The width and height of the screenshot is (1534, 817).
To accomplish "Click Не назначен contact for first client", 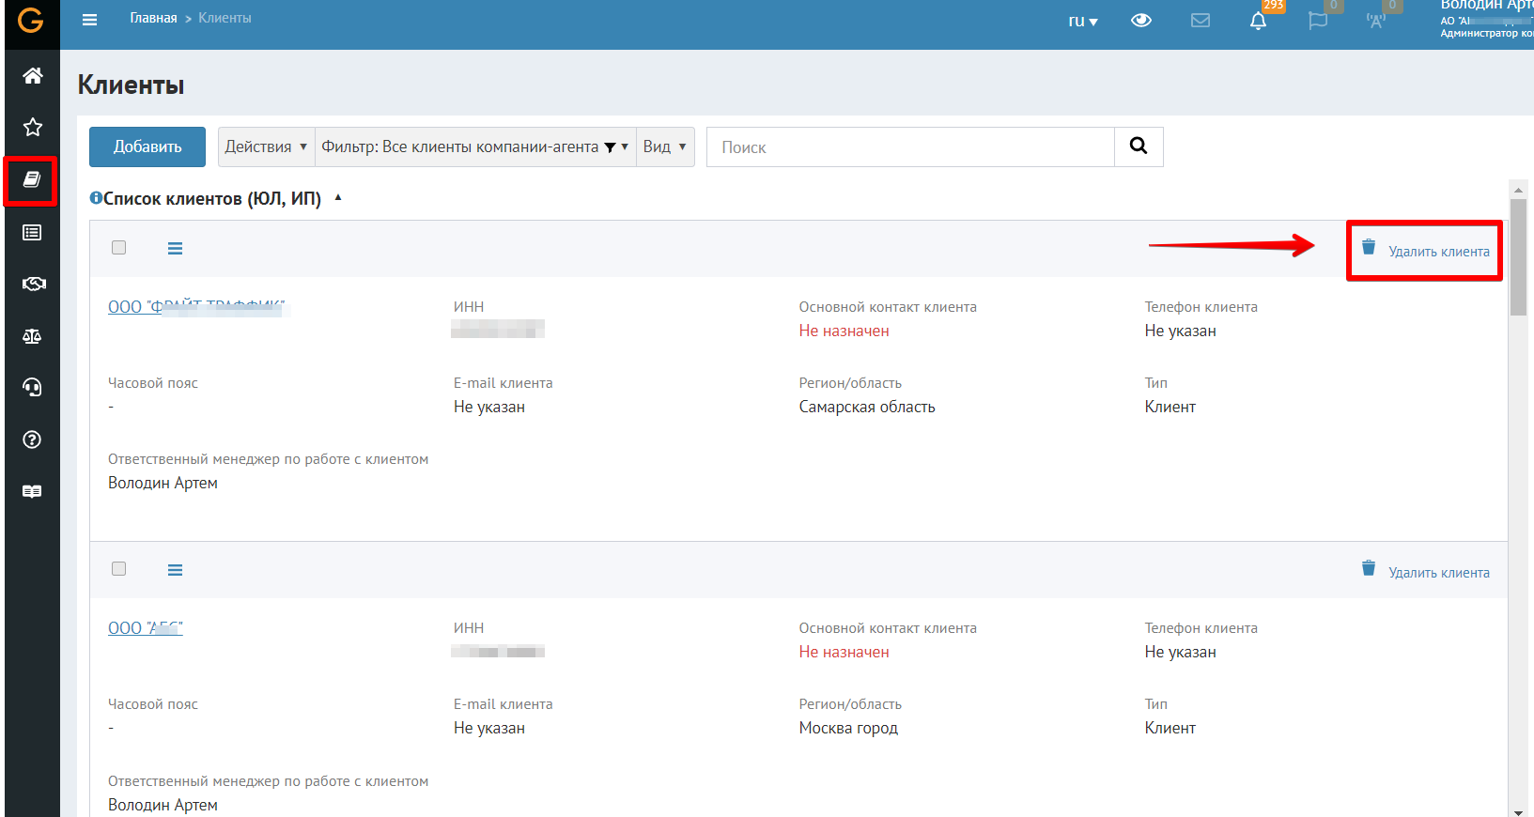I will 844,331.
